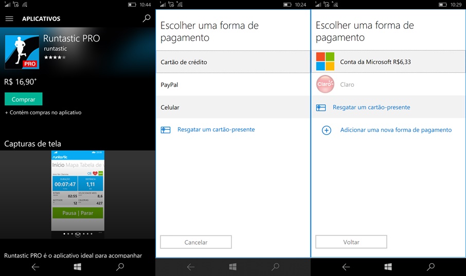Tap the star rating under runtastic
Screen dimensions: 466x276
point(55,57)
